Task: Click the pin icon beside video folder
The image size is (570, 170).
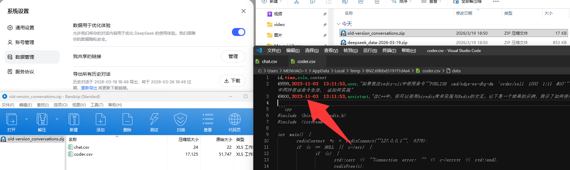Action: [x=325, y=25]
